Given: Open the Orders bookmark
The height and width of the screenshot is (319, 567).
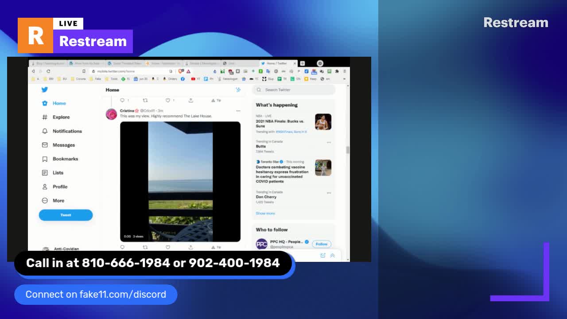Looking at the screenshot, I should click(x=170, y=79).
